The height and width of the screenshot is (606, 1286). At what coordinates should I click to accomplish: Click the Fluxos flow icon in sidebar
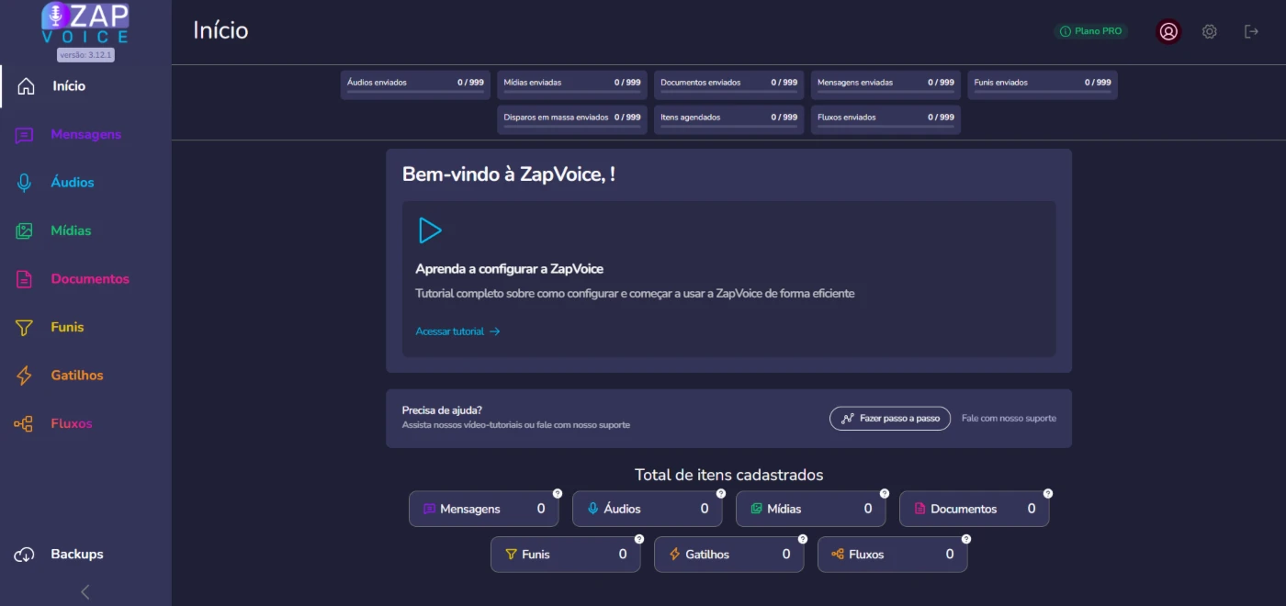click(x=24, y=424)
